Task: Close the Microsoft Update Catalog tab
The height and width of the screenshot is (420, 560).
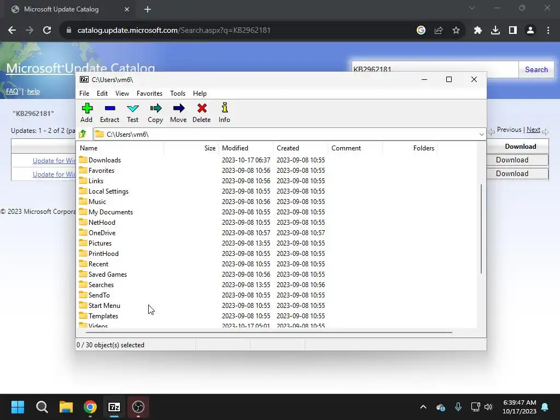Action: (x=127, y=9)
